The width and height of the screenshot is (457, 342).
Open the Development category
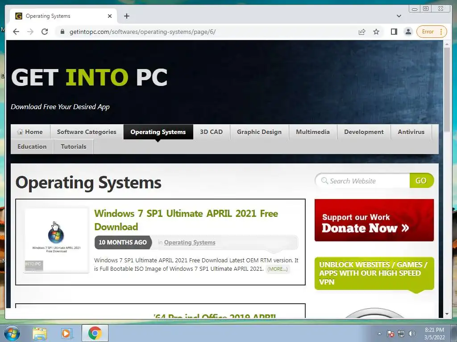click(364, 132)
